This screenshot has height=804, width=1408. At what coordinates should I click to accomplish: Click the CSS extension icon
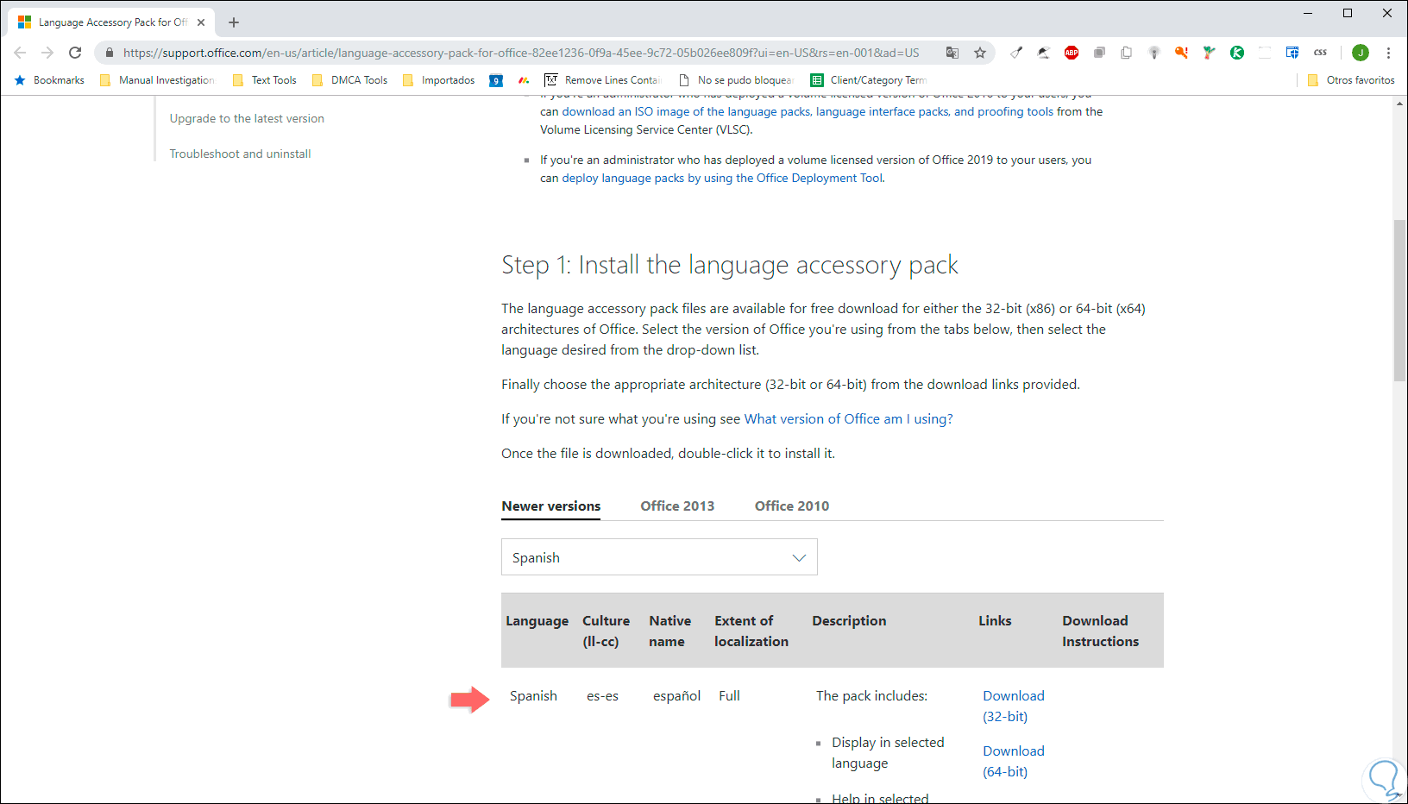click(1320, 53)
